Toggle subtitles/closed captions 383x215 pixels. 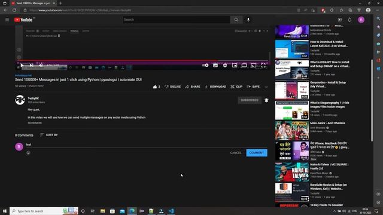pos(215,65)
